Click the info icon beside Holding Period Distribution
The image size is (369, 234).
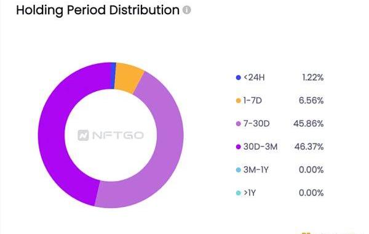pos(187,10)
